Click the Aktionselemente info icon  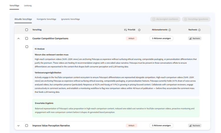(x=170, y=30)
